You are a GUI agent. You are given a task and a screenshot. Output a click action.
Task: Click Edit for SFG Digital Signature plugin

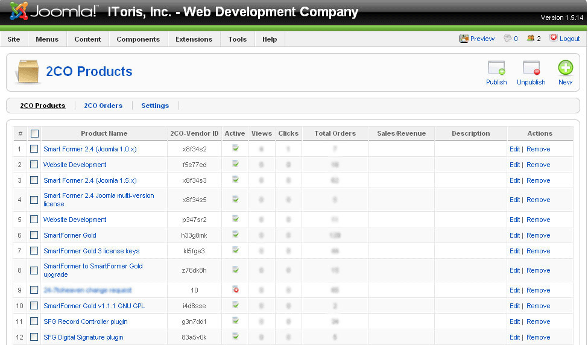point(514,337)
